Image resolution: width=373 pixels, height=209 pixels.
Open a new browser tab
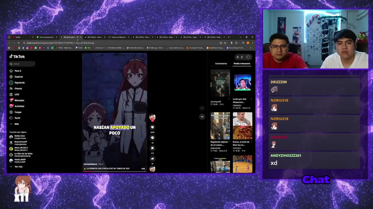pyautogui.click(x=229, y=37)
